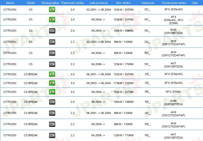The height and width of the screenshot is (141, 203).
Task: Click the Opis column header
Action: tap(195, 3)
